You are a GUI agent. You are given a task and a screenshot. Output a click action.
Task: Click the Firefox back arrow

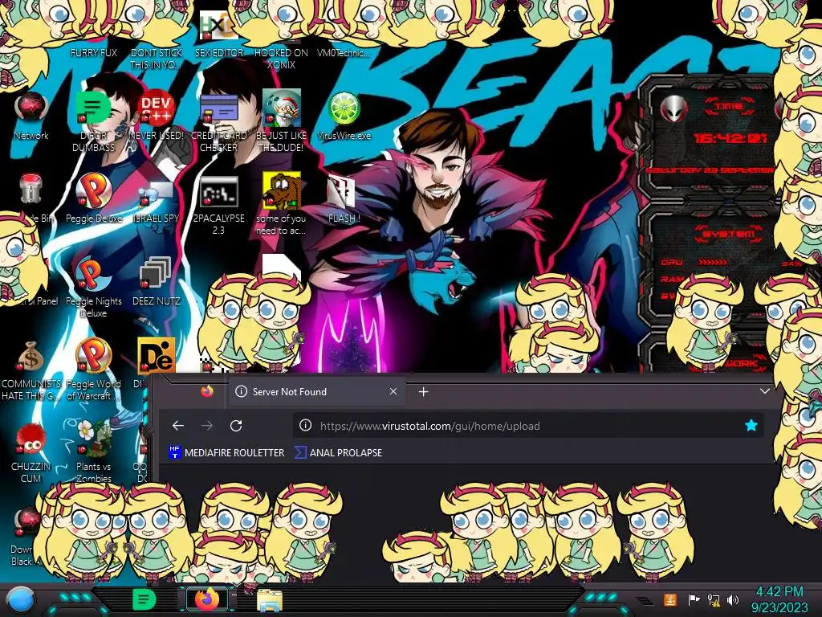[177, 426]
